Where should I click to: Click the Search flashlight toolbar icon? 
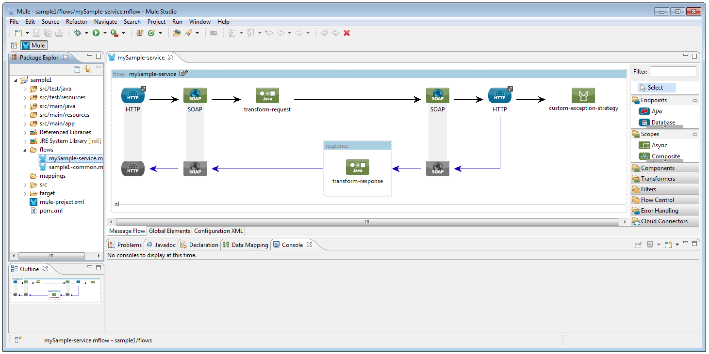188,33
